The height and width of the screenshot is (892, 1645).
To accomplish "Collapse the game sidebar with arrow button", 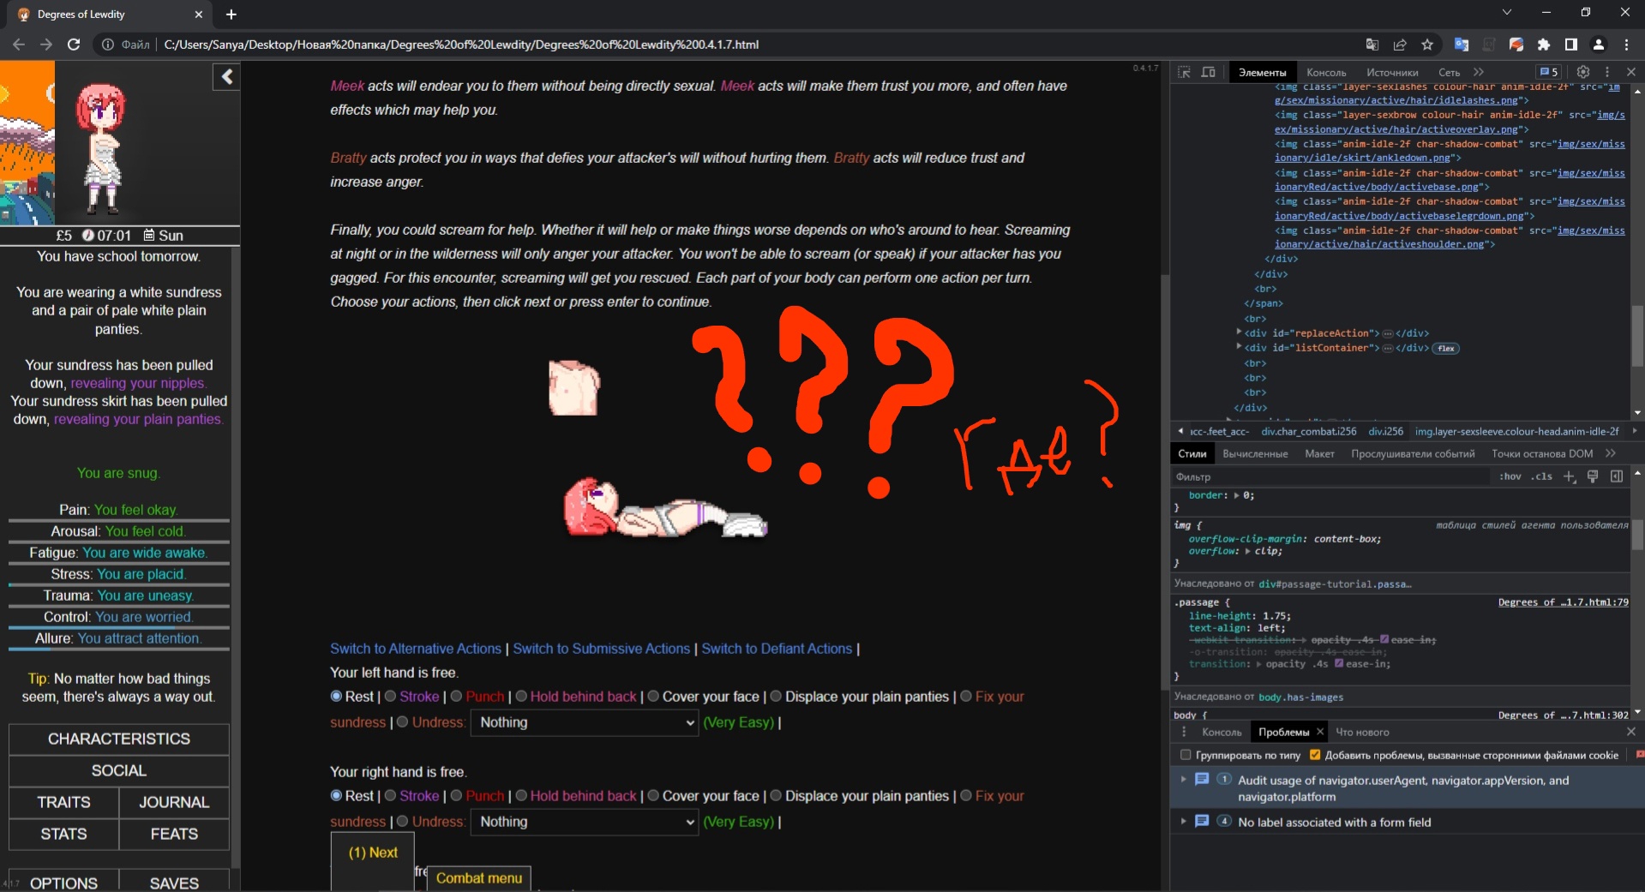I will pyautogui.click(x=226, y=77).
